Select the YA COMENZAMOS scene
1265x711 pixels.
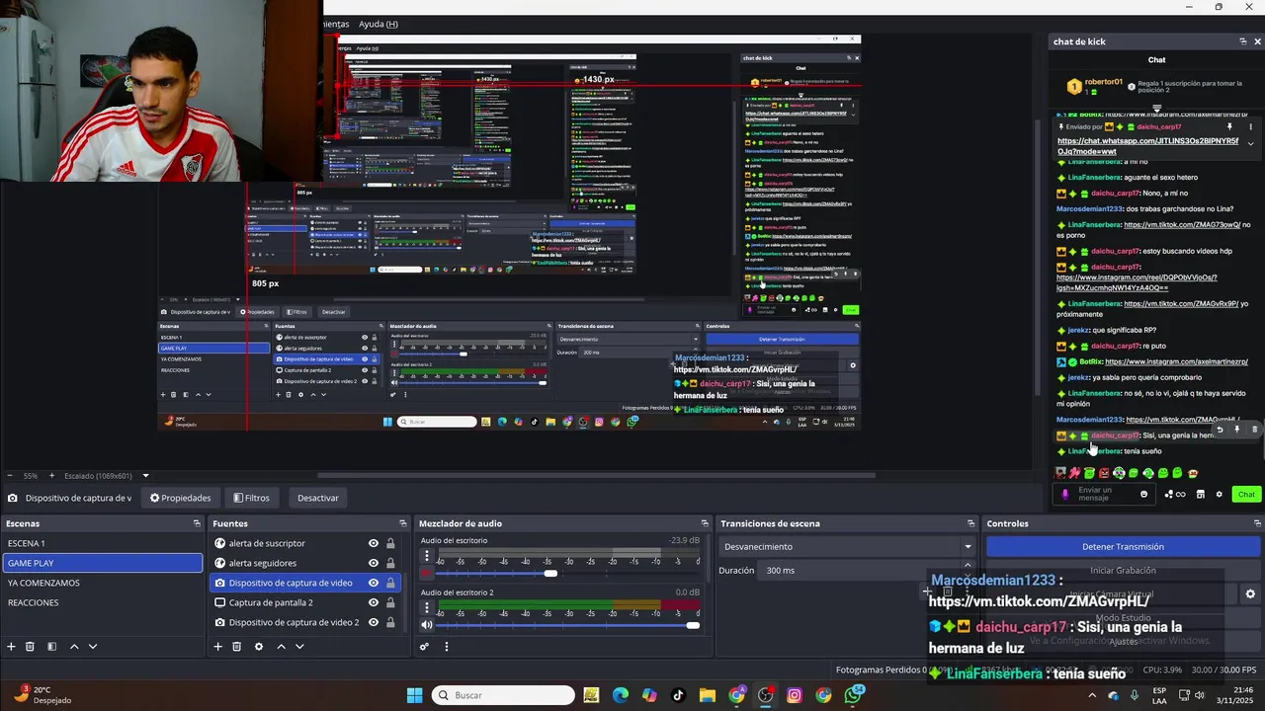pos(102,583)
